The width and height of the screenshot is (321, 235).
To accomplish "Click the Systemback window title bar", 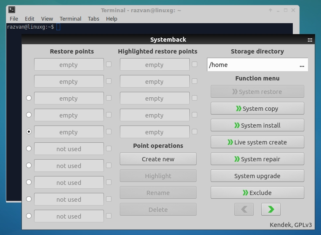I will tap(168, 39).
